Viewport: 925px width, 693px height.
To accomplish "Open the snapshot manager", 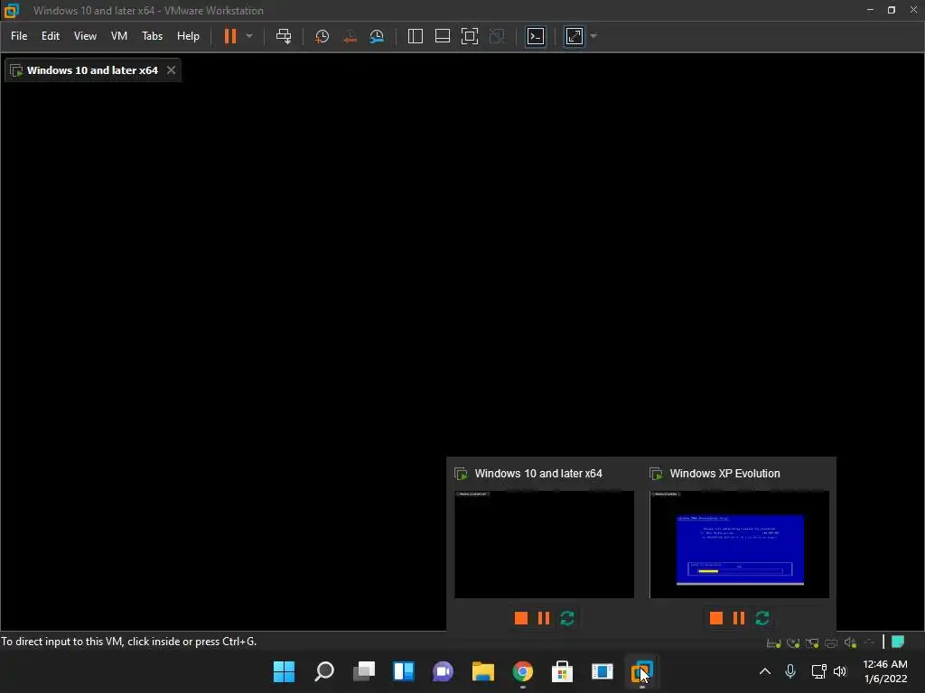I will 377,36.
